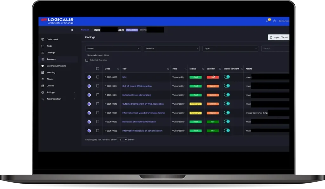The image size is (325, 189).
Task: Click the user name in top bar
Action: [284, 21]
